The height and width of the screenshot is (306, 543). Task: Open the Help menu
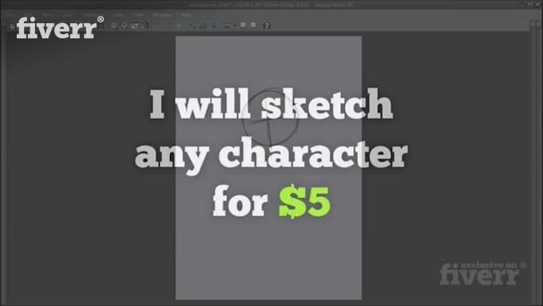(x=185, y=15)
